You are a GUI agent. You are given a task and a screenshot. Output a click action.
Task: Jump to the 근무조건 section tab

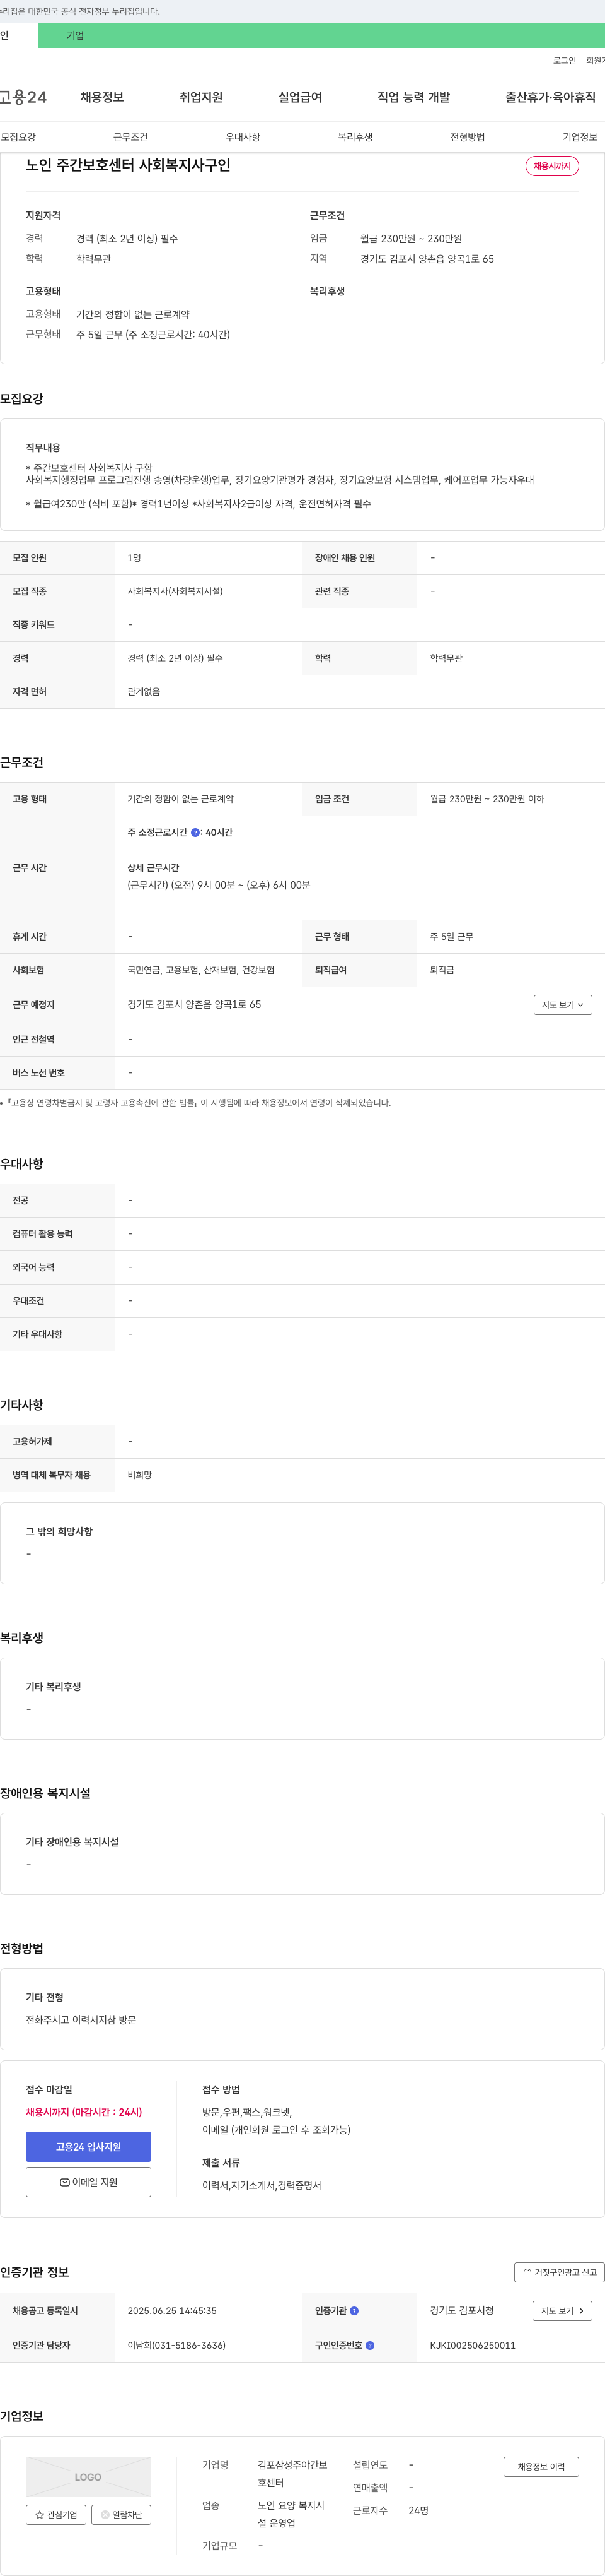coord(131,137)
